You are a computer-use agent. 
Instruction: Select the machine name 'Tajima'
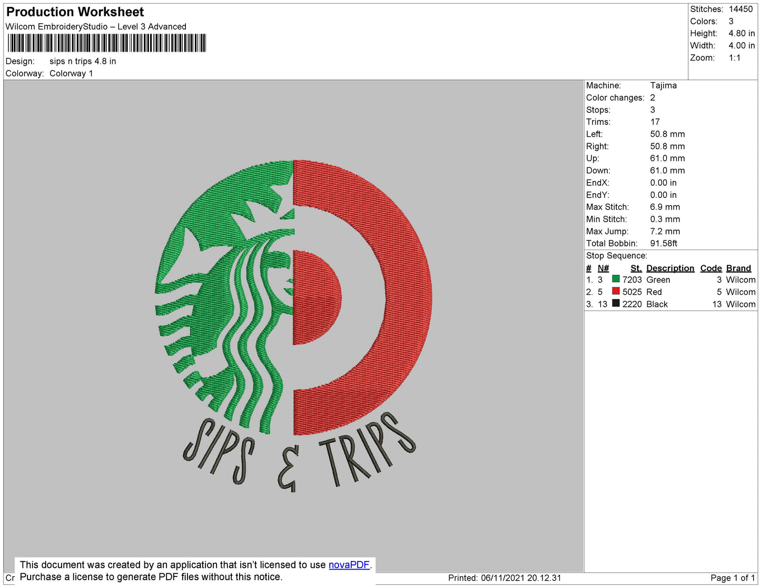[x=663, y=85]
